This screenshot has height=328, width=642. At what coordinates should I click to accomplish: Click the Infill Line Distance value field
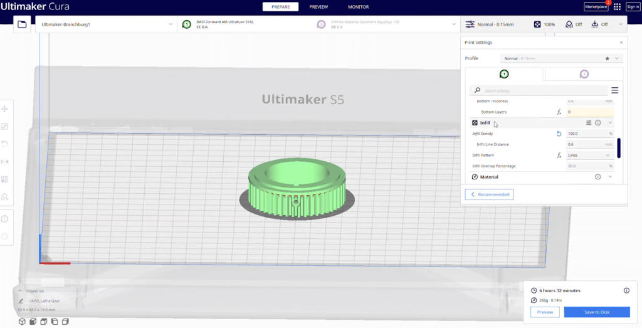590,144
